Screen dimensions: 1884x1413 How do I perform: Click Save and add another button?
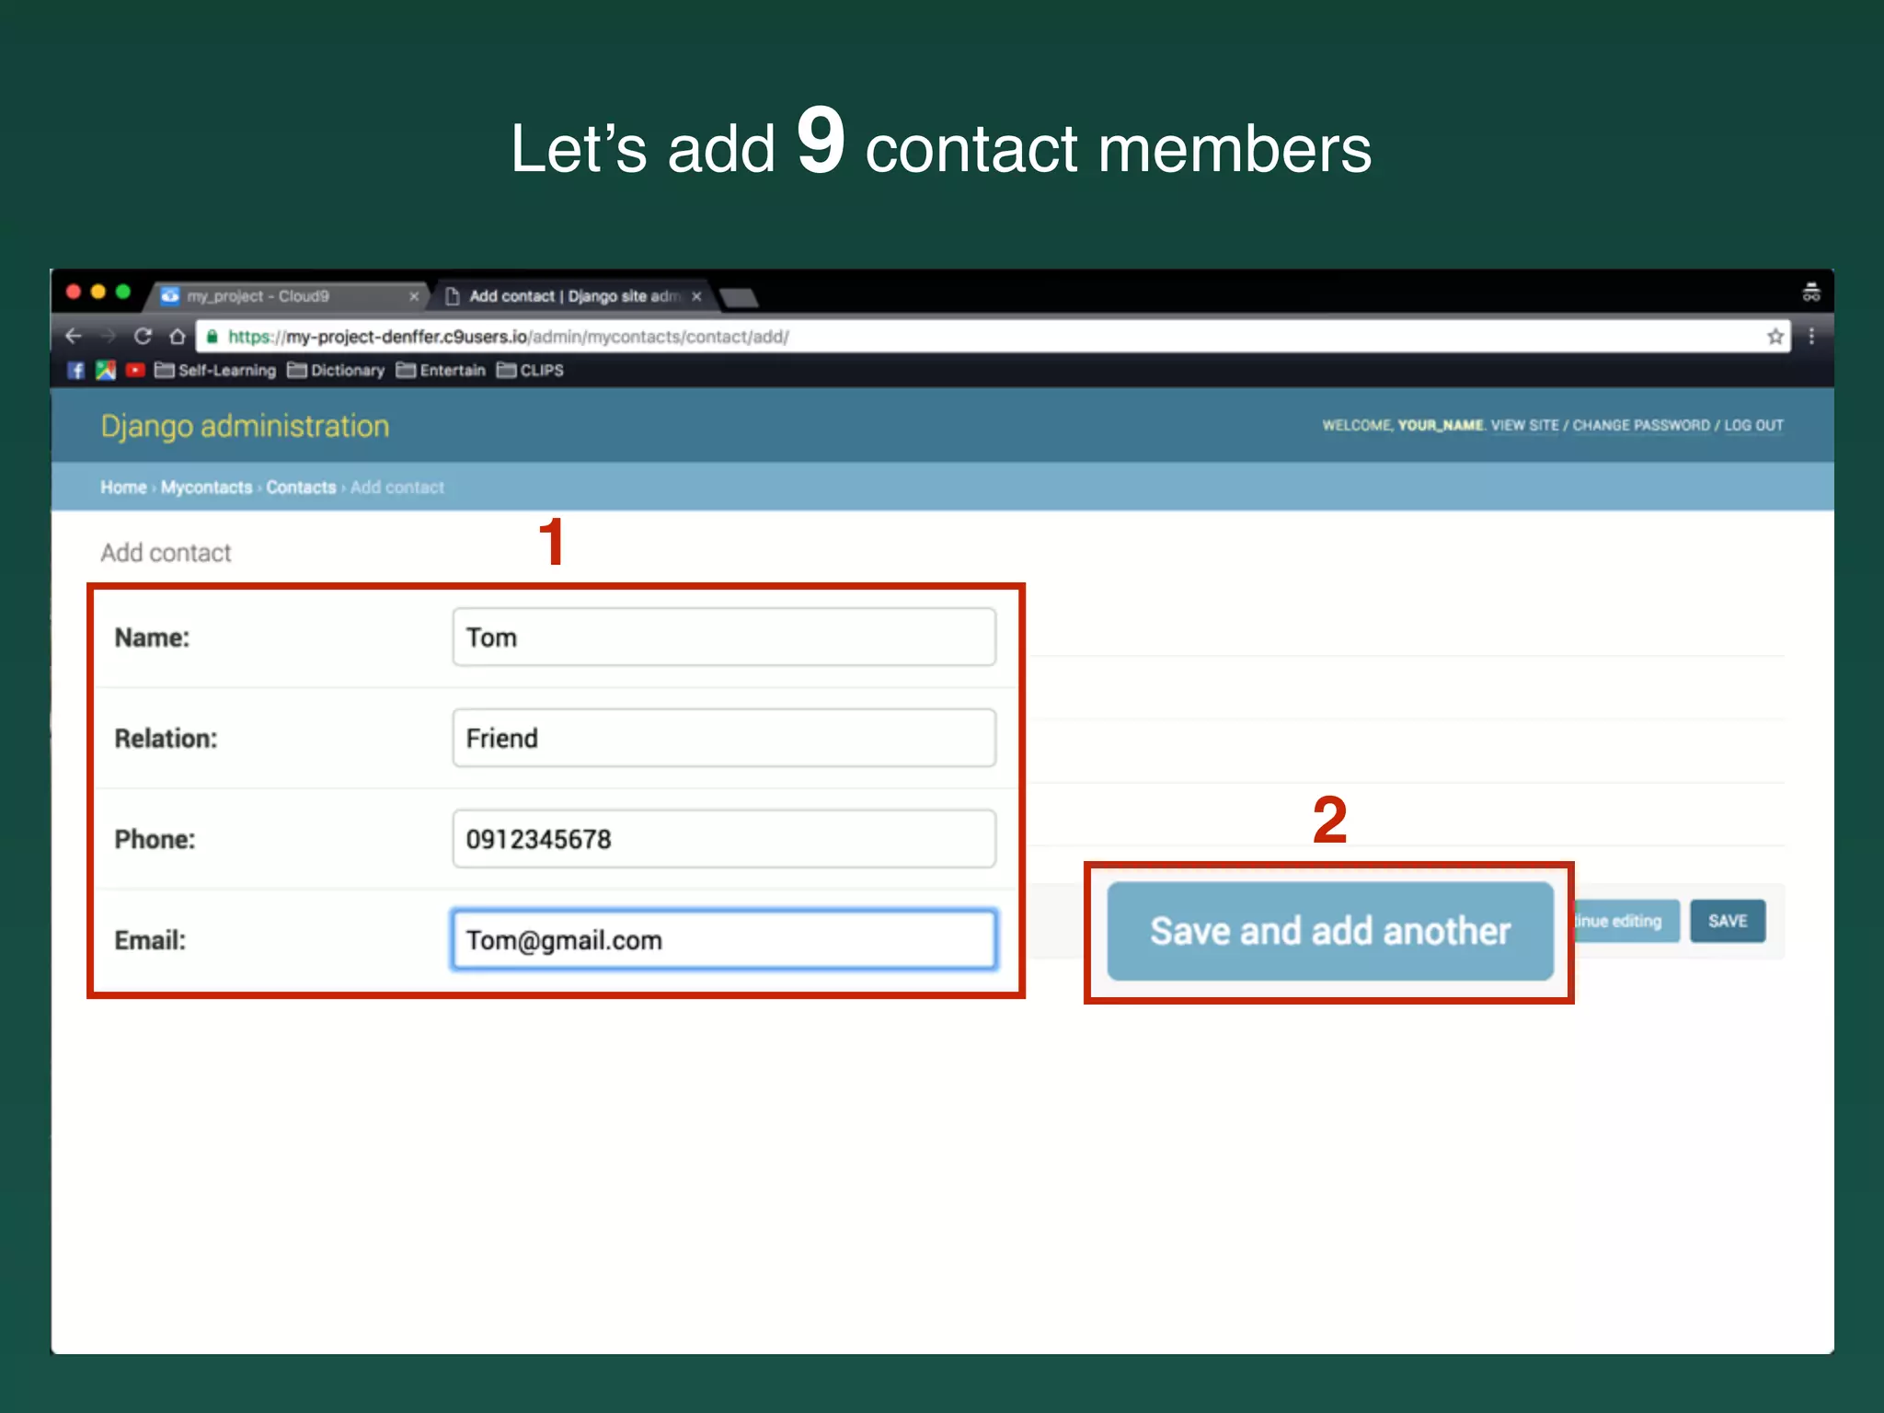coord(1329,931)
